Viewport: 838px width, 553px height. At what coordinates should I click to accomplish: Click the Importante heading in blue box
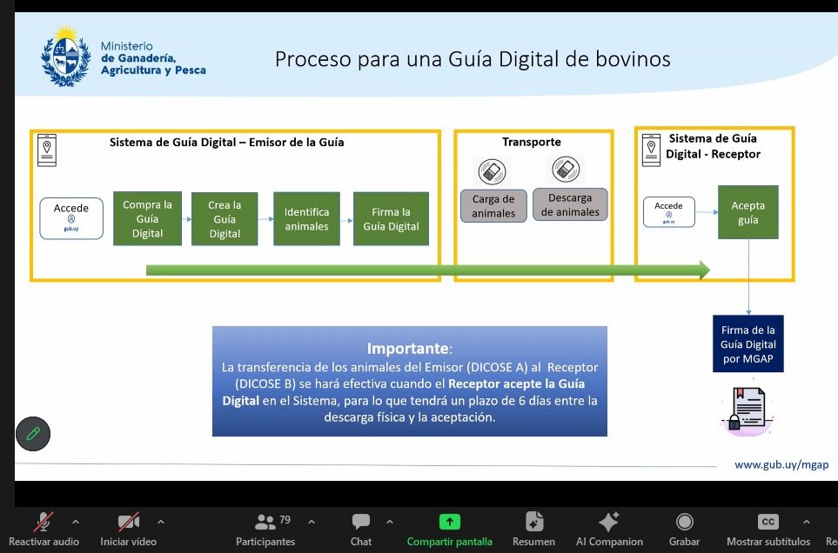point(409,349)
